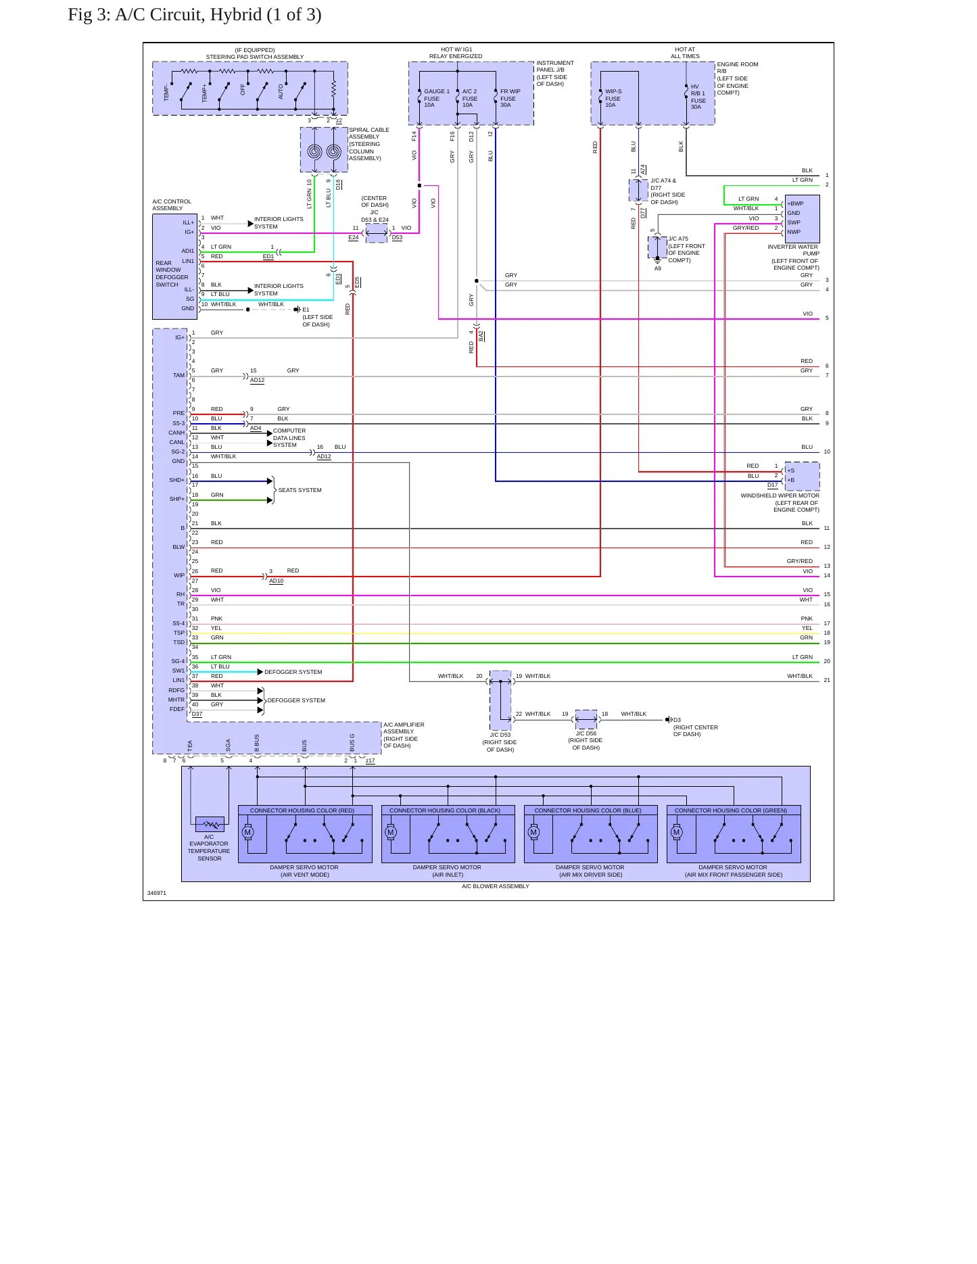Click the arrow on the LT BLU defogger wire

(x=260, y=672)
